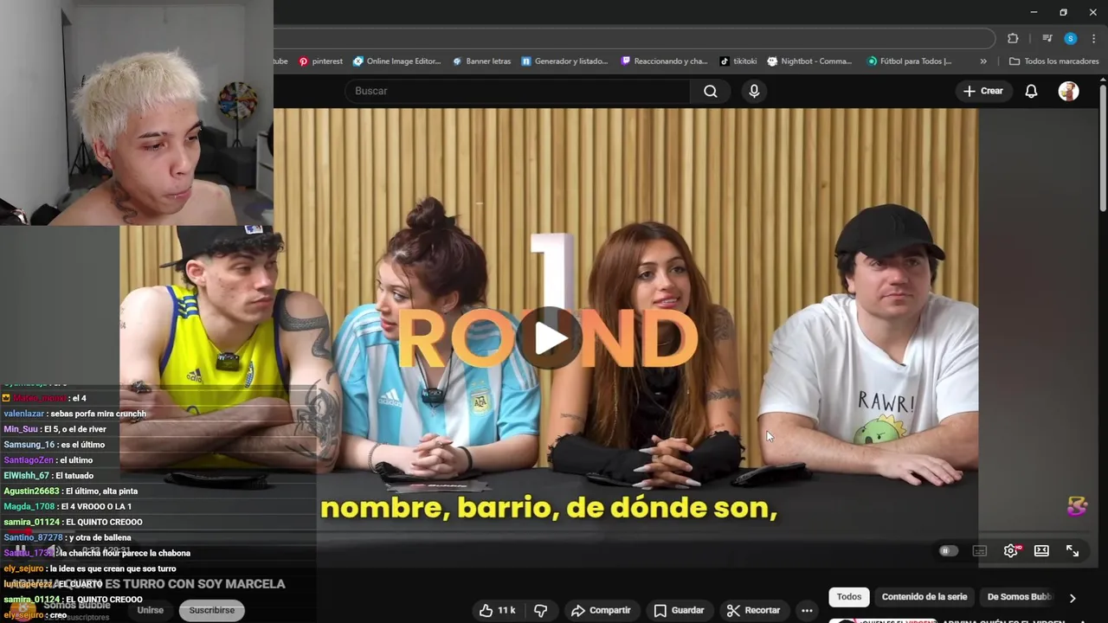Screen dimensions: 1108x623
Task: Click the streamer webcam overlay
Action: (137, 112)
